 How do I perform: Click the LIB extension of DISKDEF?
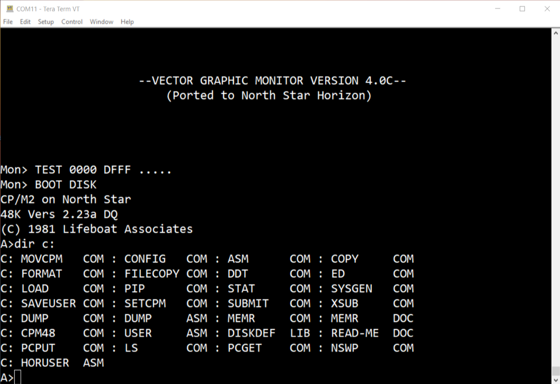(x=300, y=334)
